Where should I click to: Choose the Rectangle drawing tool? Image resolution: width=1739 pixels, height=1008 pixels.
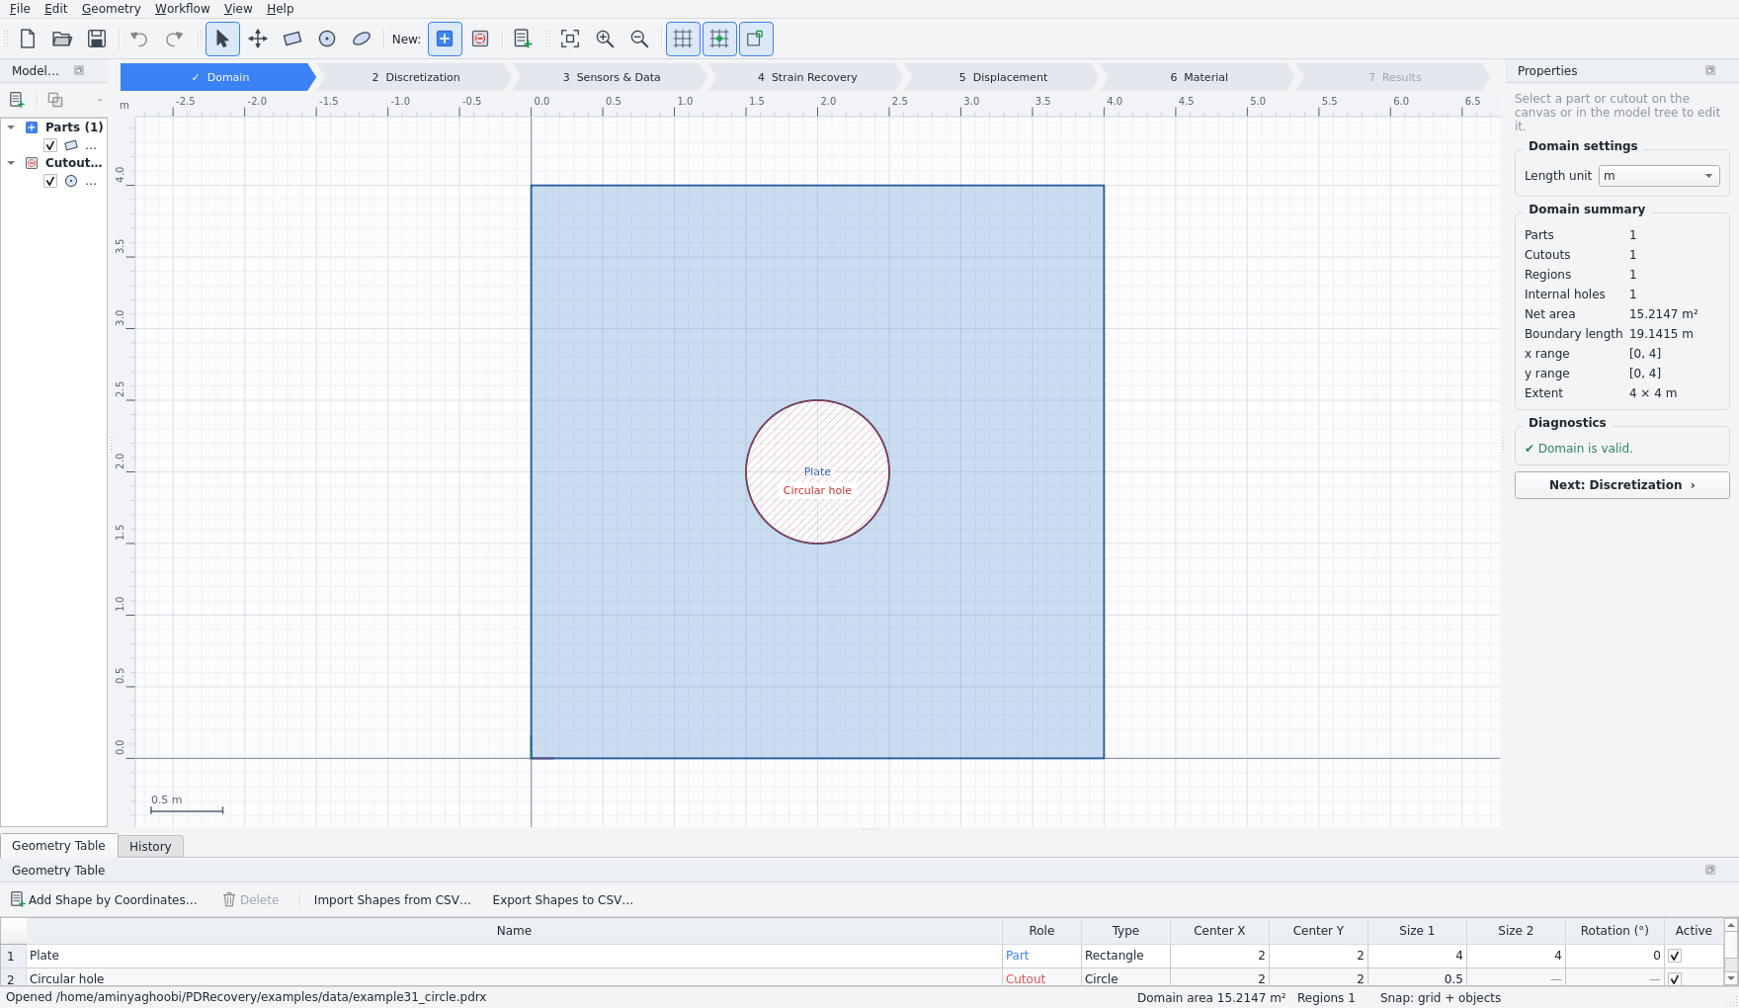pyautogui.click(x=292, y=39)
